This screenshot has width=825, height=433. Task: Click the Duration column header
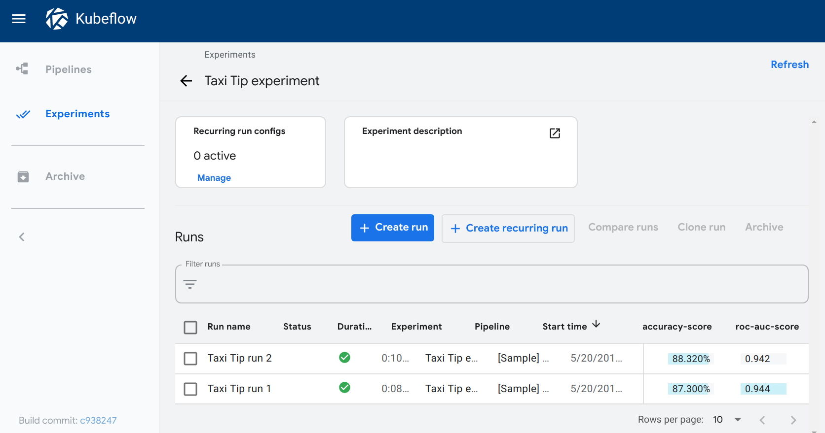click(x=354, y=327)
